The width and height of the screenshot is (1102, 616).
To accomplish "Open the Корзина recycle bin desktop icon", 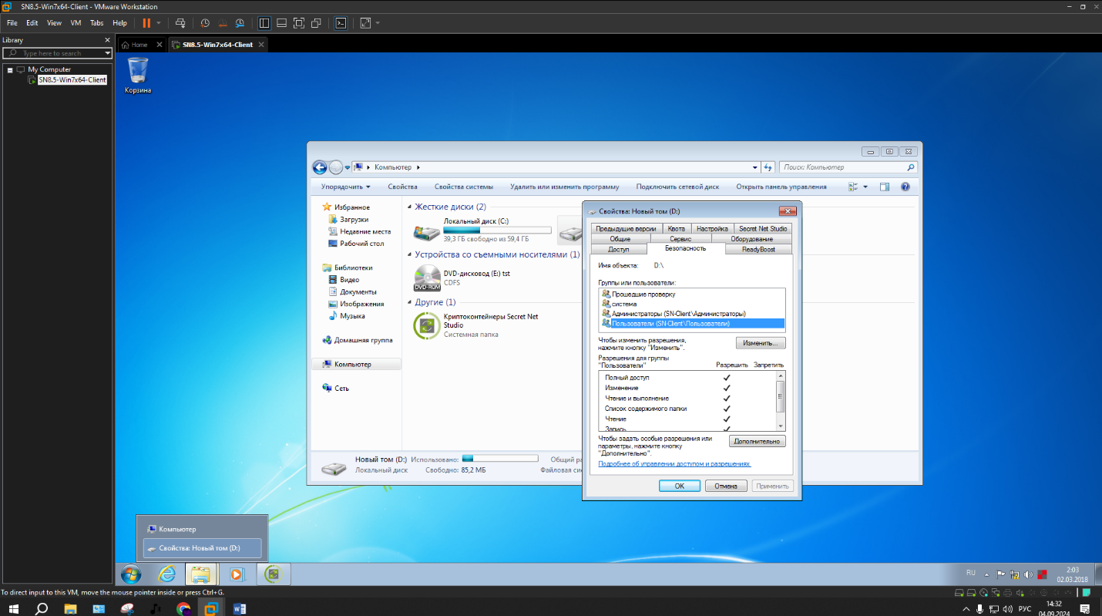I will pyautogui.click(x=138, y=76).
